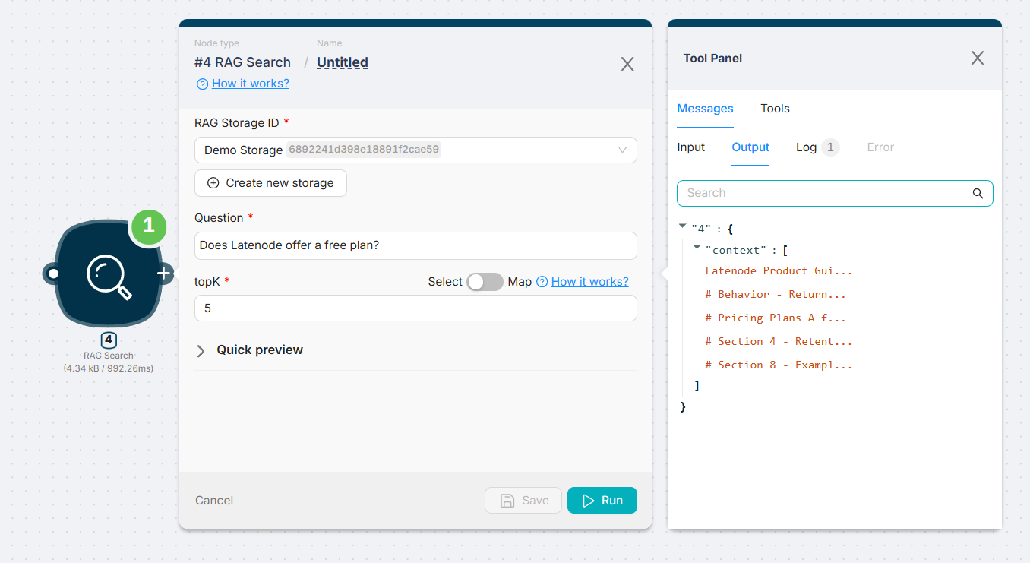Viewport: 1030px width, 563px height.
Task: Click the RAG Search magnifier node icon
Action: (x=109, y=274)
